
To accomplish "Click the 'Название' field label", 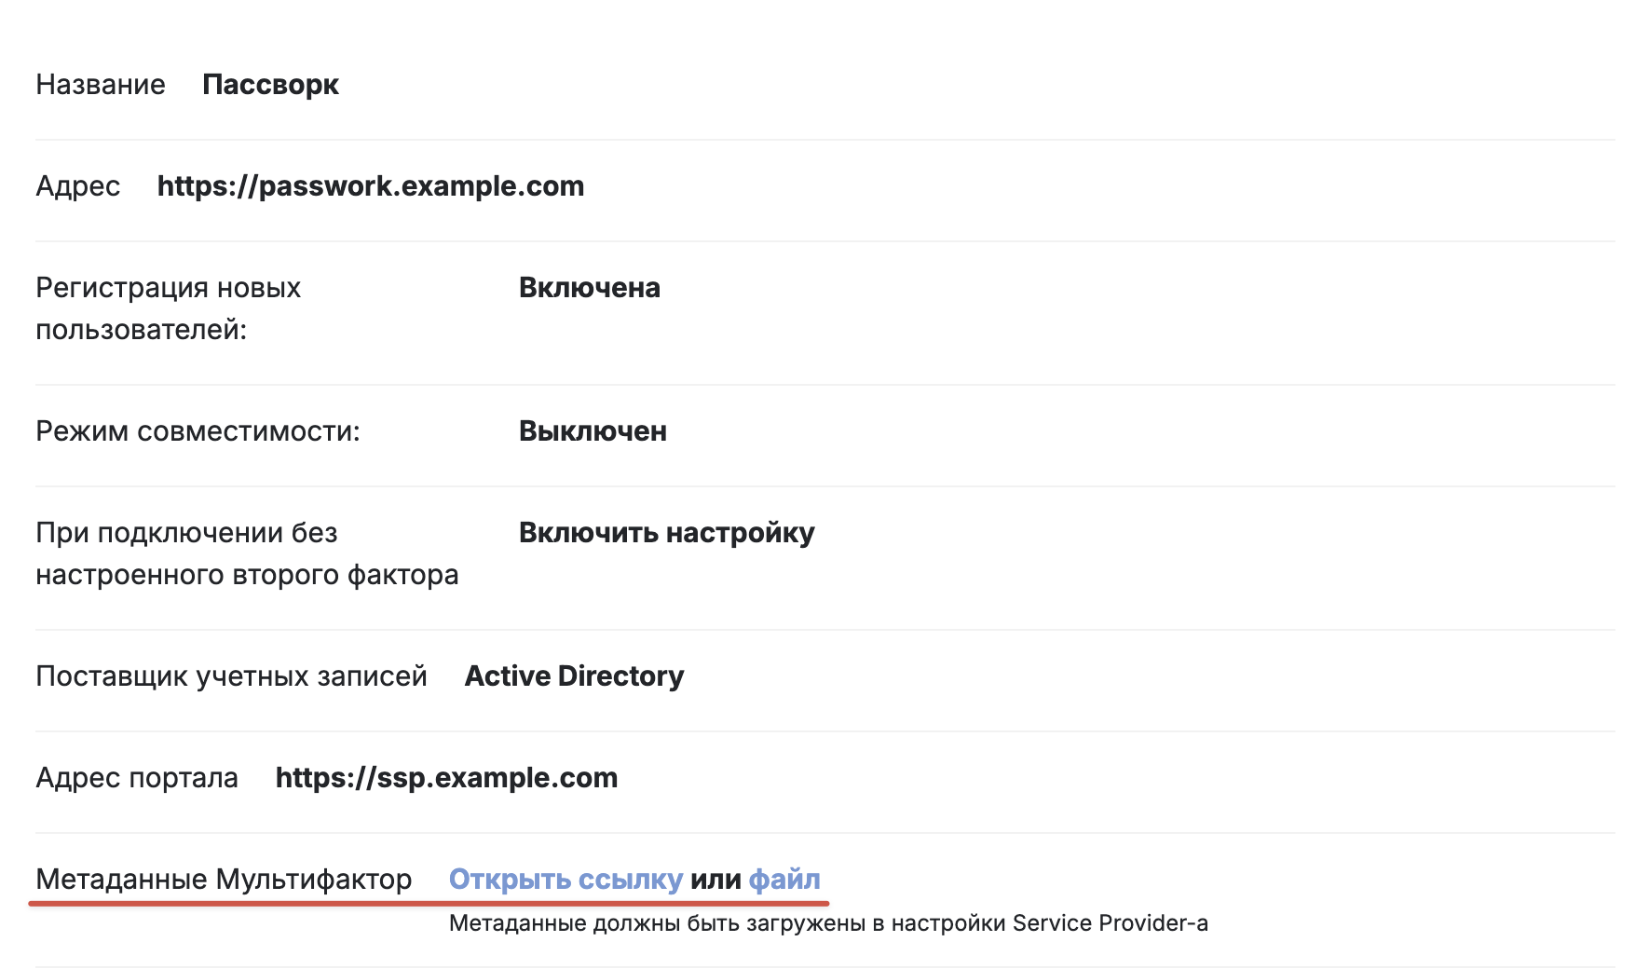I will pyautogui.click(x=101, y=85).
